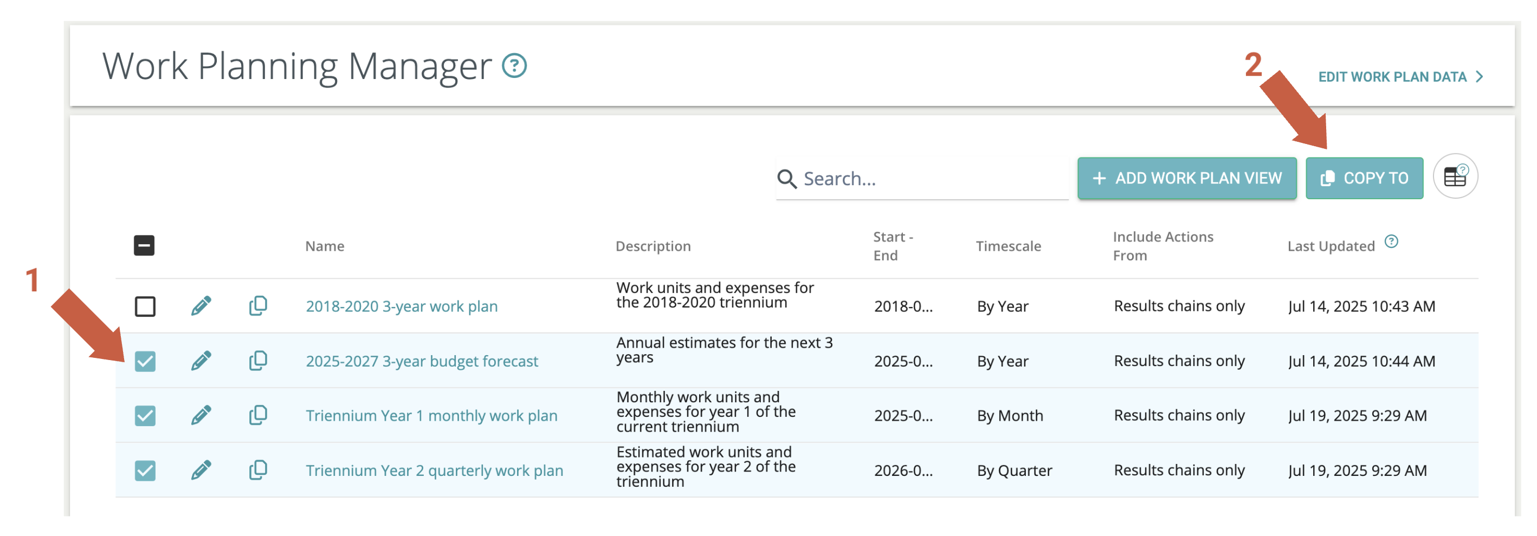
Task: Click pencil icon for Triennium Year 1 plan
Action: 201,415
